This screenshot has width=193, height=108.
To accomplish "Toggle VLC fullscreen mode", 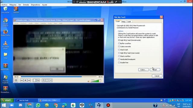I will 34,80.
